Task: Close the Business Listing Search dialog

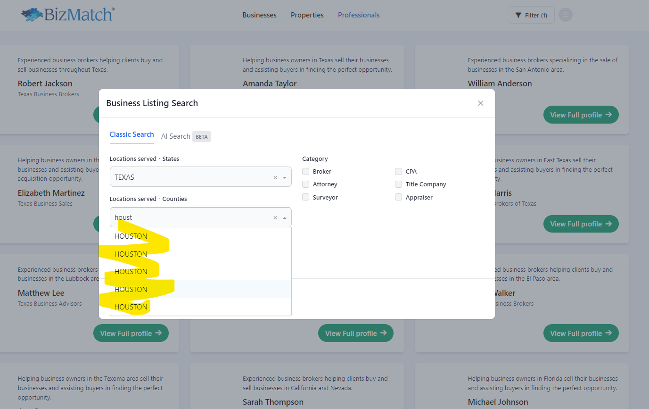Action: 480,103
